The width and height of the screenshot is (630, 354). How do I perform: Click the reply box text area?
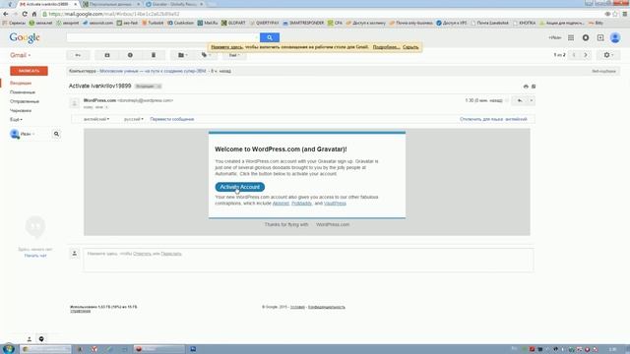(308, 260)
